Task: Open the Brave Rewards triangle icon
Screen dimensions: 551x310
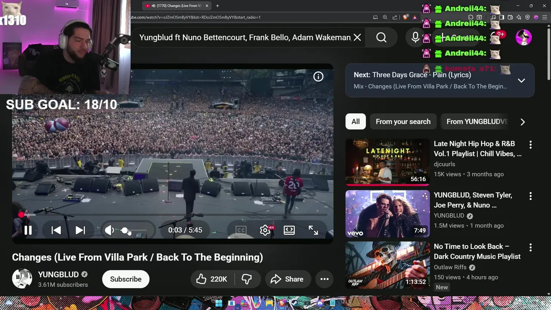Action: click(x=415, y=17)
